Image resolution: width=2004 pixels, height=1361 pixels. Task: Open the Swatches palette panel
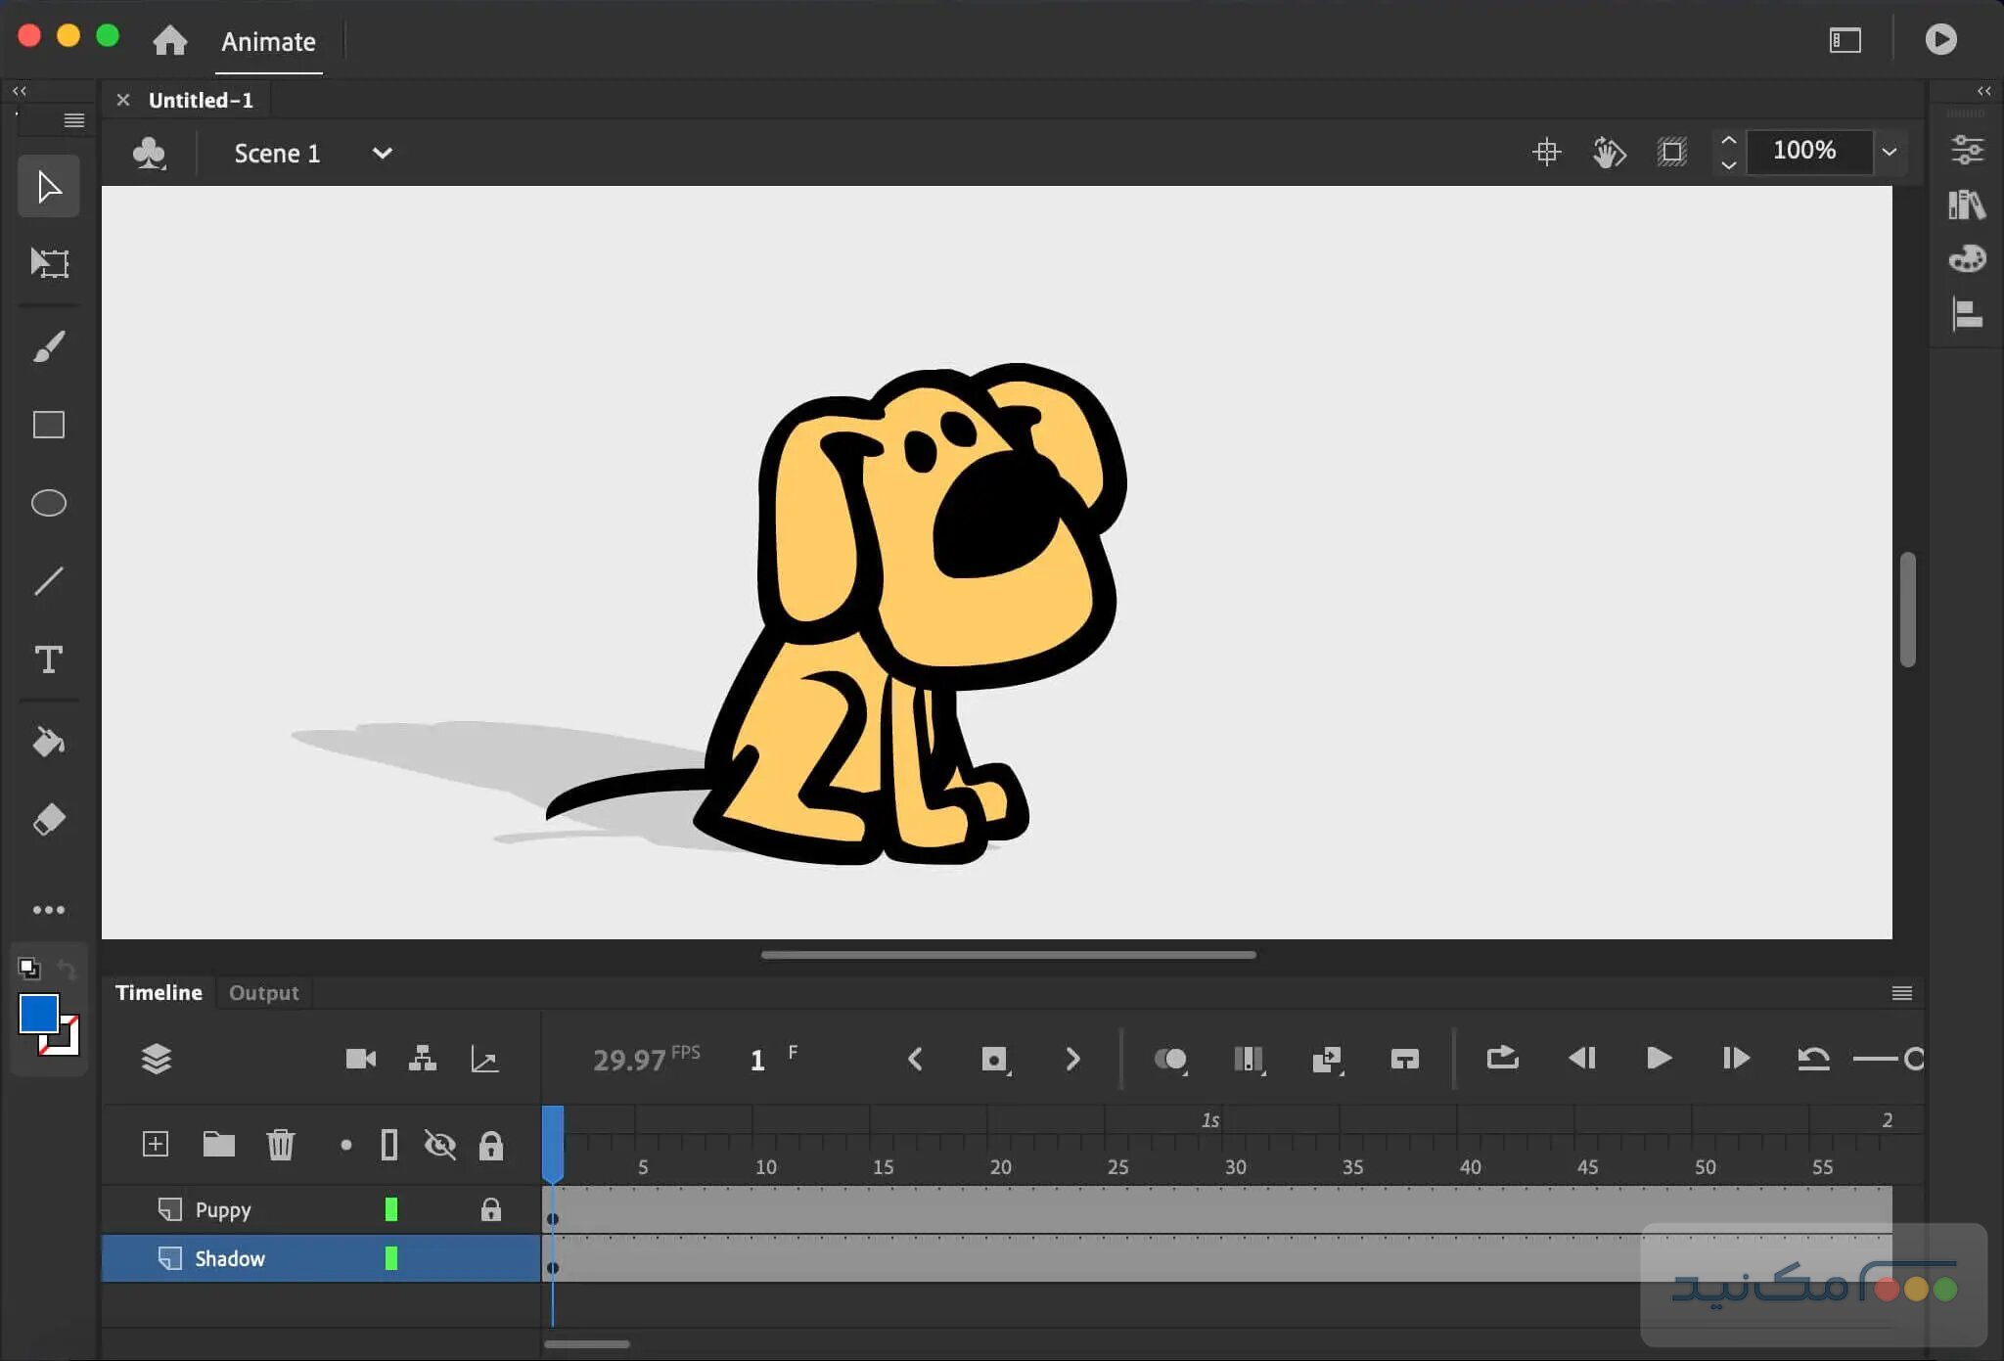[x=1968, y=258]
